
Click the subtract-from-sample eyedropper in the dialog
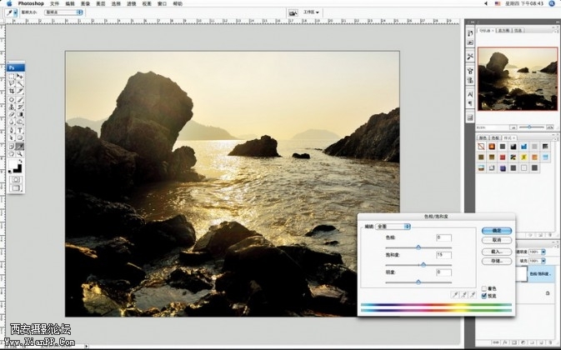pos(473,294)
